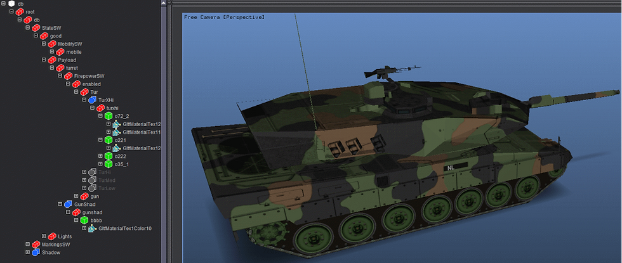The height and width of the screenshot is (263, 622).
Task: Click the grayed-out icon beside TurMed
Action: coord(92,180)
